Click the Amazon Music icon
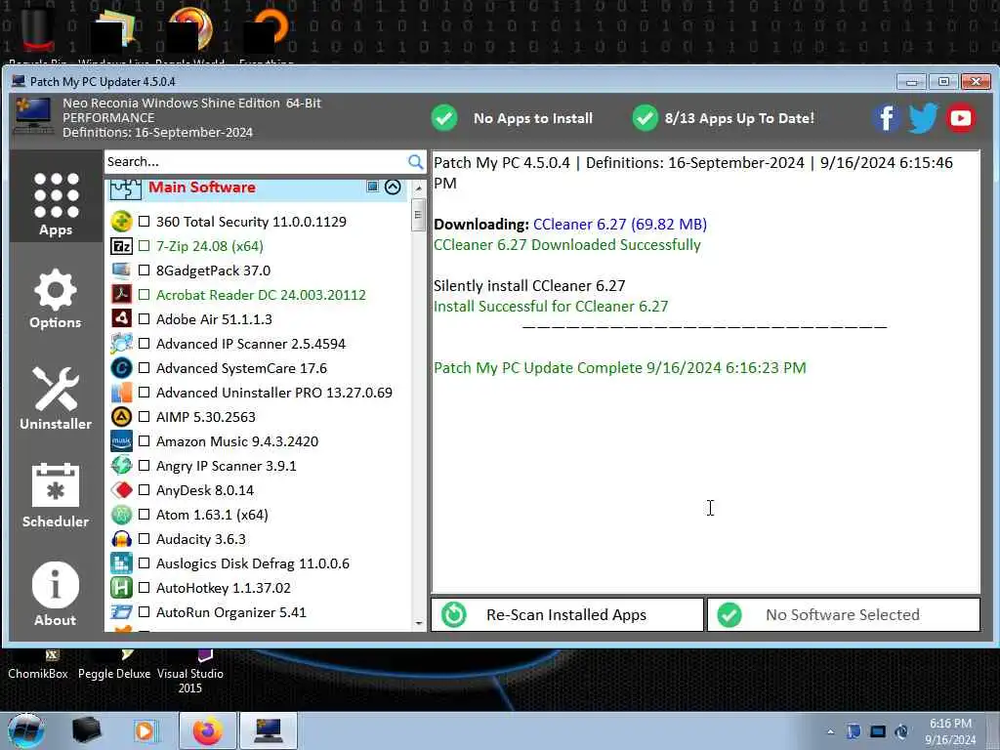Viewport: 1000px width, 750px height. (121, 441)
